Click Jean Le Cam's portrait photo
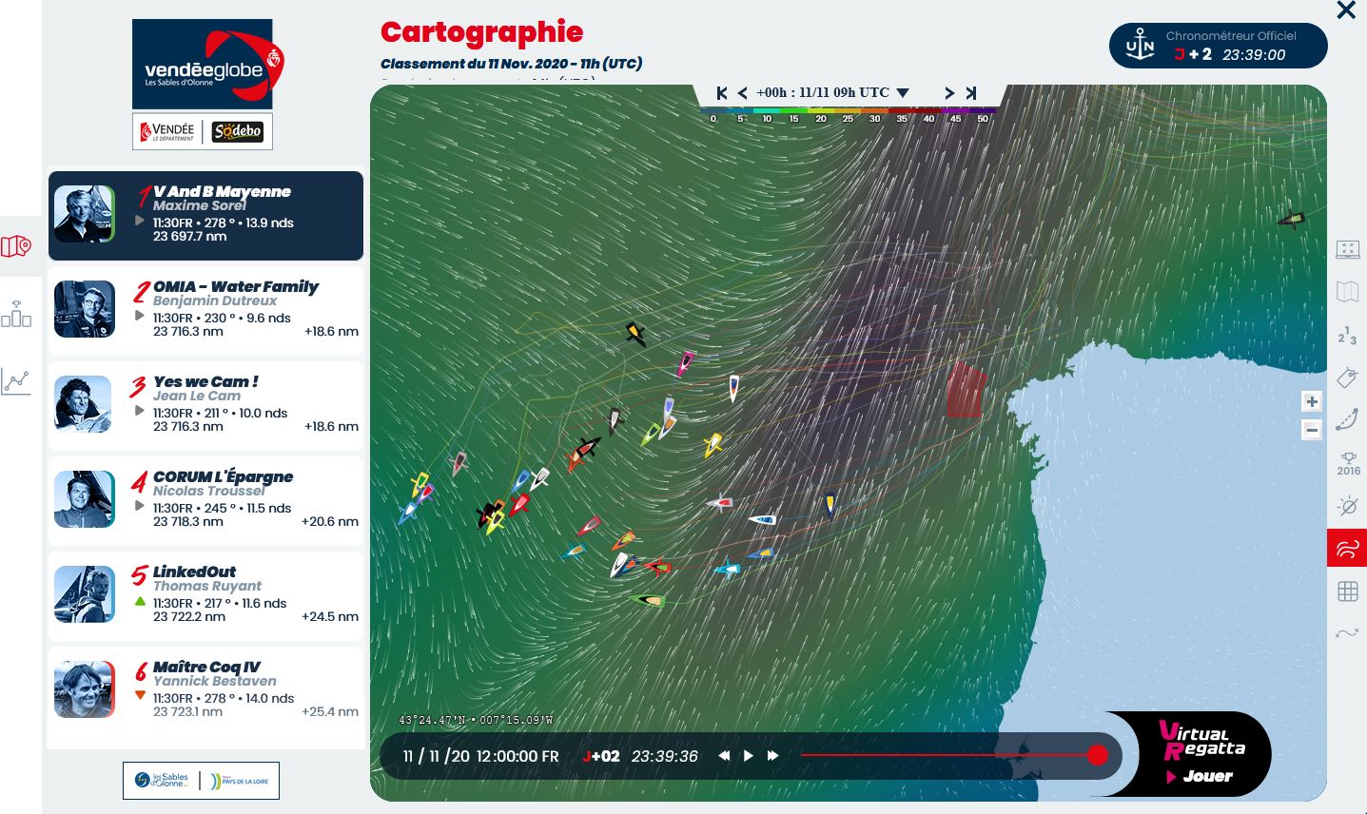Screen dimensions: 1367x814 (x=85, y=404)
